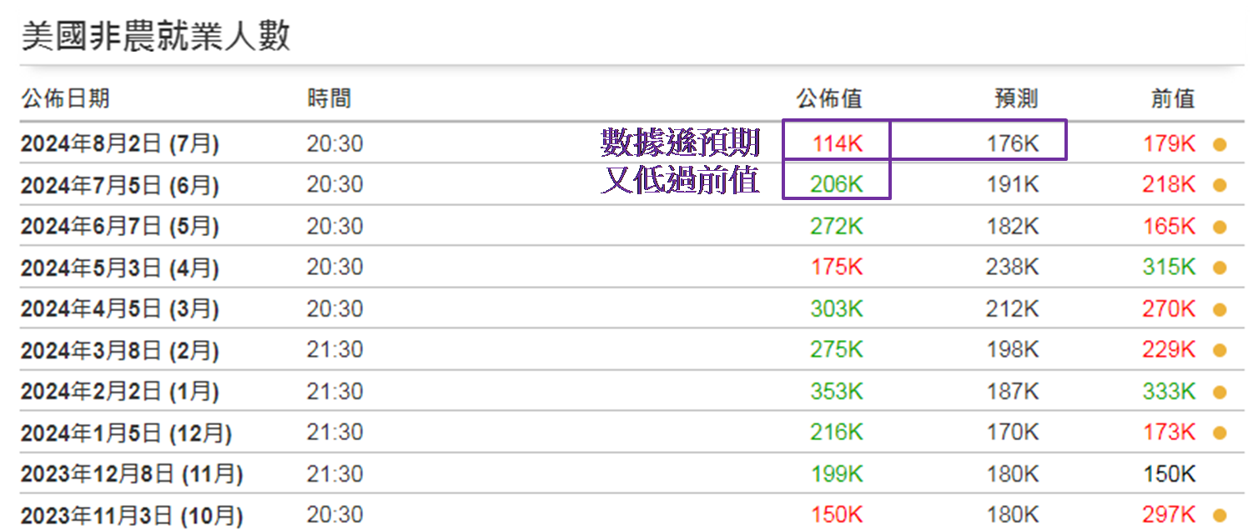Open the 2024年7月5日 (6月) release entry
The image size is (1253, 531).
pyautogui.click(x=119, y=185)
